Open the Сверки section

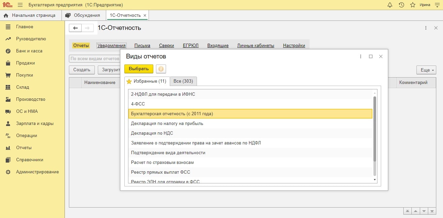pyautogui.click(x=166, y=45)
